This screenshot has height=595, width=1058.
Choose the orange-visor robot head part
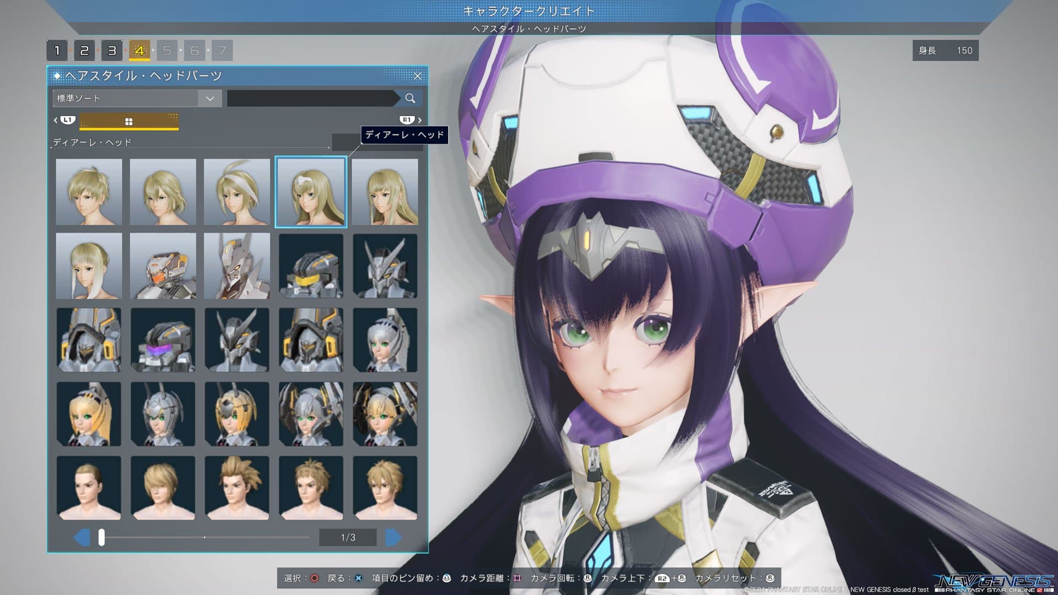[x=163, y=266]
